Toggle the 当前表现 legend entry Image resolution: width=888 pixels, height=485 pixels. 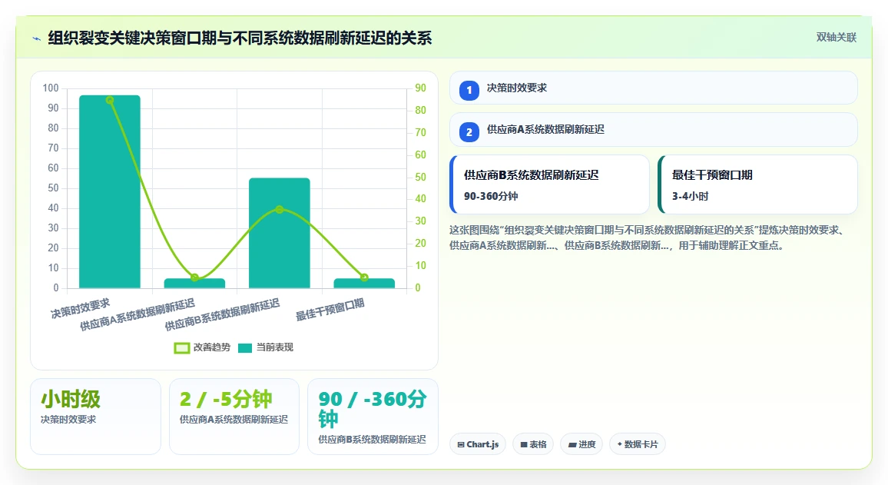(266, 347)
